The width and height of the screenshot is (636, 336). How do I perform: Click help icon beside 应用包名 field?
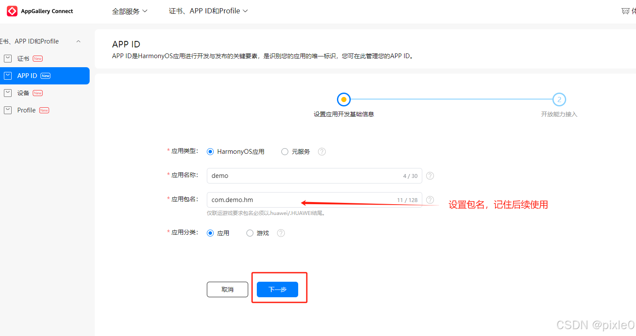click(x=430, y=200)
